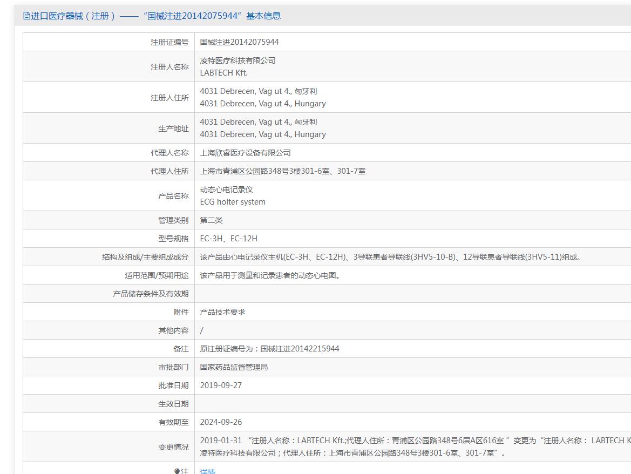Image resolution: width=631 pixels, height=474 pixels.
Task: Select the 产品技术要求 attachment text
Action: 222,312
